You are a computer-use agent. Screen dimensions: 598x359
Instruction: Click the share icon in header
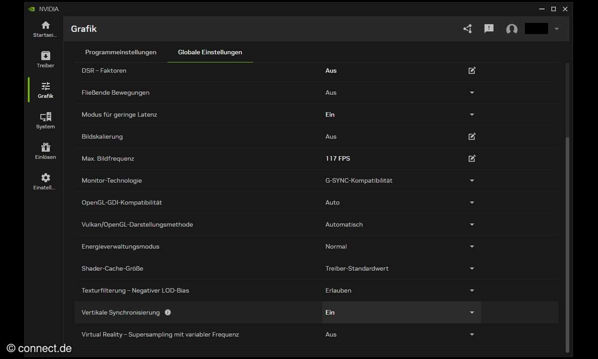pos(467,29)
